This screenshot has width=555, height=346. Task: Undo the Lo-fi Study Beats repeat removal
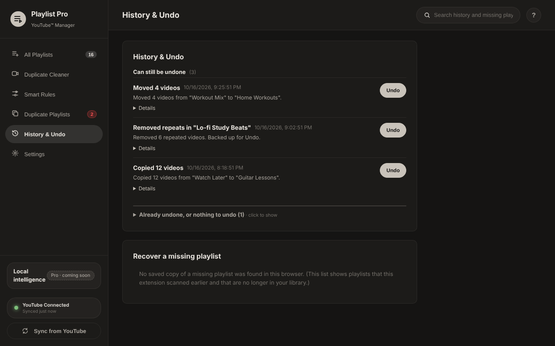393,130
